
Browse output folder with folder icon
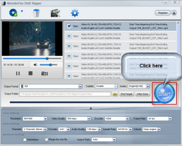(115, 94)
